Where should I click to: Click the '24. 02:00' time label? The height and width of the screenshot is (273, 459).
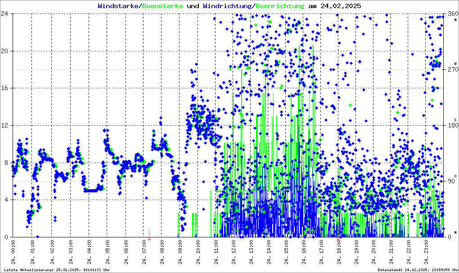(x=52, y=252)
